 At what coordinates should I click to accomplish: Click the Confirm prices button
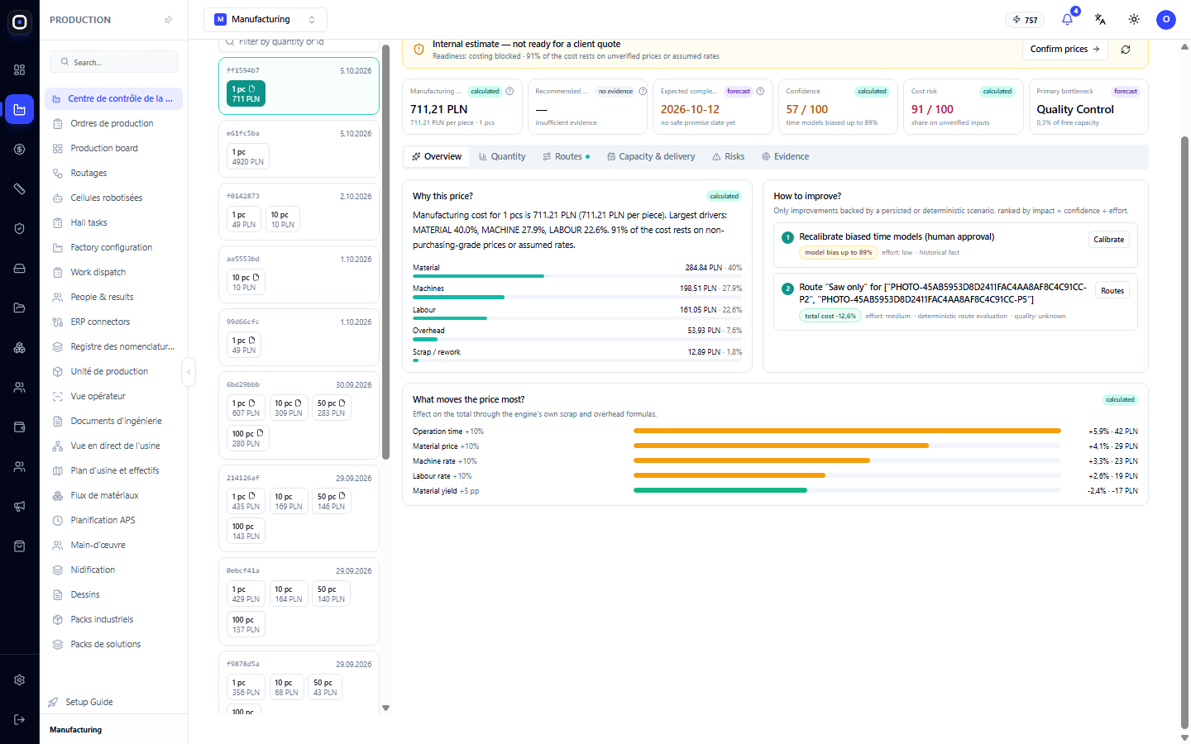[x=1064, y=49]
